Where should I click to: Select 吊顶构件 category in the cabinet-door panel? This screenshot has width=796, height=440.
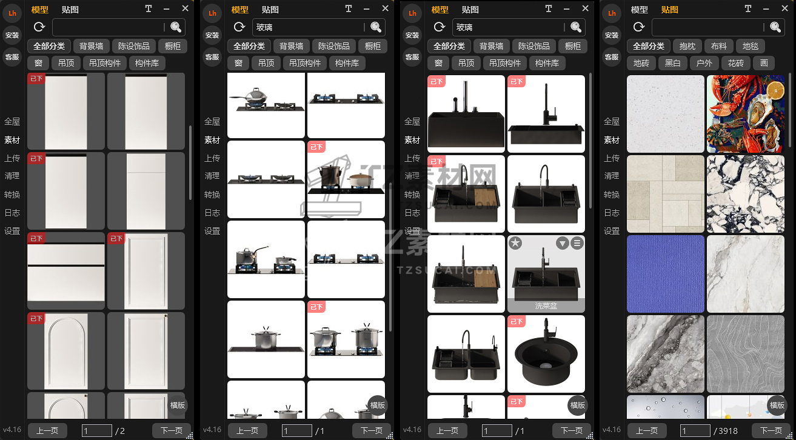point(105,63)
